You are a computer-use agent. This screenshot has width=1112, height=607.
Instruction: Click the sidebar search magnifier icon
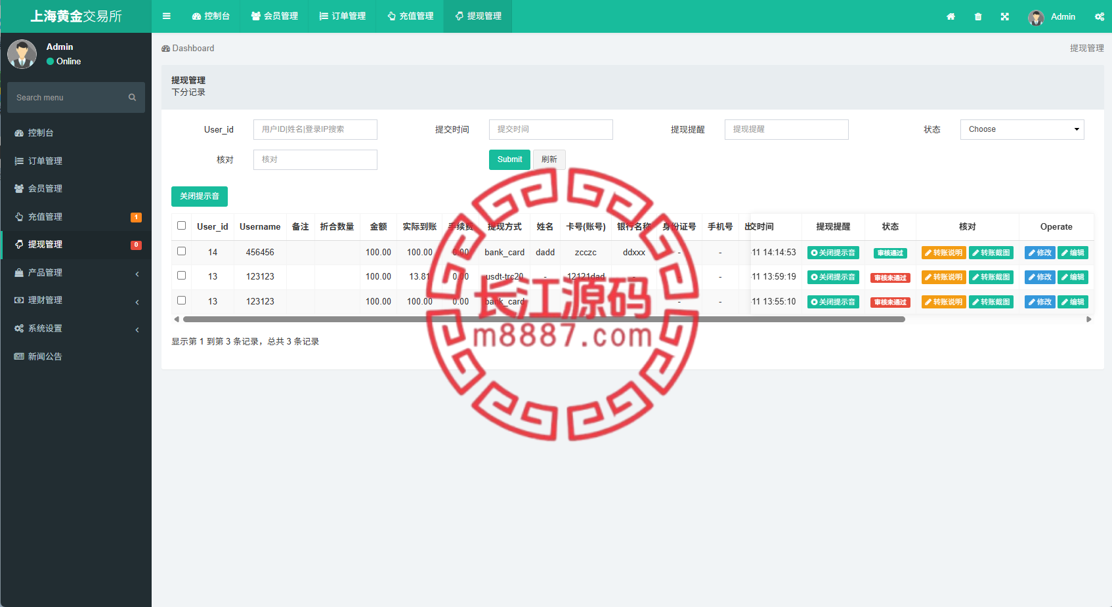pos(132,97)
